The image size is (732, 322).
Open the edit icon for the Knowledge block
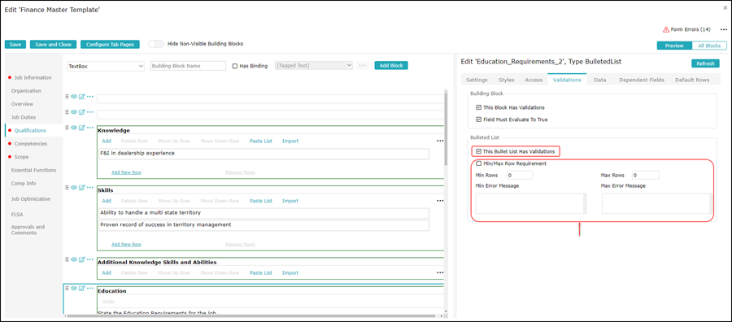point(81,128)
